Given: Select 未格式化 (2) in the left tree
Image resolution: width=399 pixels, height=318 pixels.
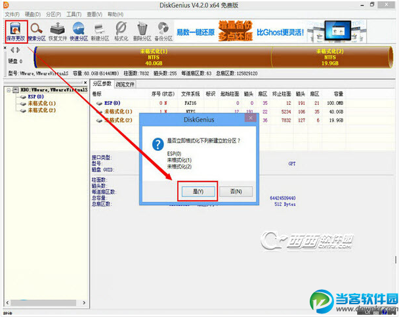Looking at the screenshot, I should pos(42,110).
